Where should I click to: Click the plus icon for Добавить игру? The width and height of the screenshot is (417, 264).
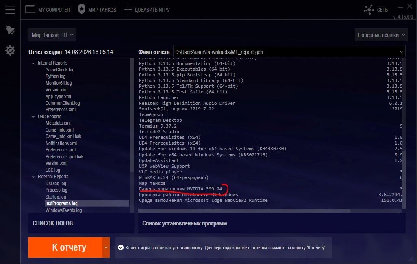pos(128,10)
